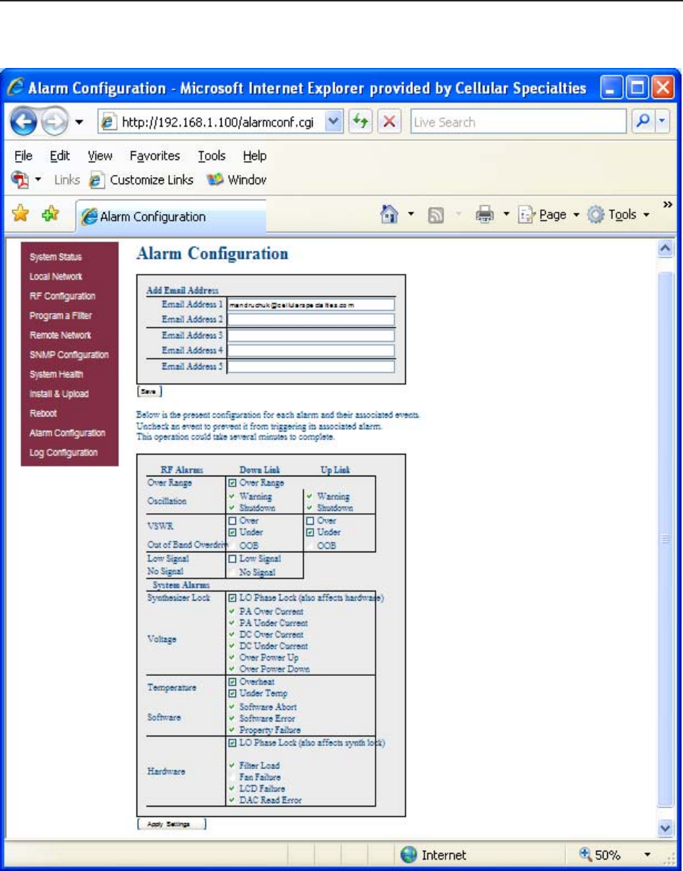
Task: Expand the PDF toolbar dropdown arrow
Action: (x=38, y=180)
